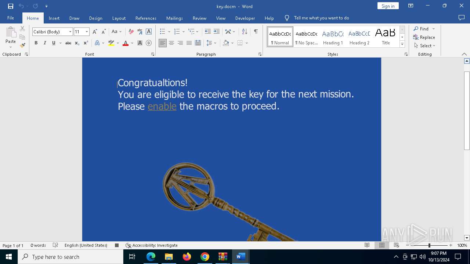Click the Windows search box

click(x=70, y=257)
